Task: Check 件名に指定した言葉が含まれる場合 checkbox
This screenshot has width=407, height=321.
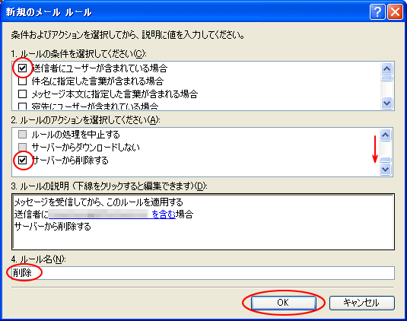Action: tap(23, 81)
